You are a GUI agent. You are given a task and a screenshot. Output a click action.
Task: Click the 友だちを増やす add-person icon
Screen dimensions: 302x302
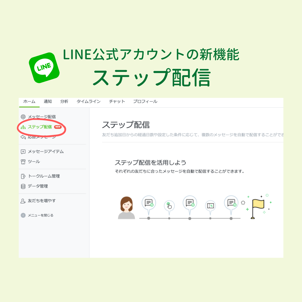point(23,201)
